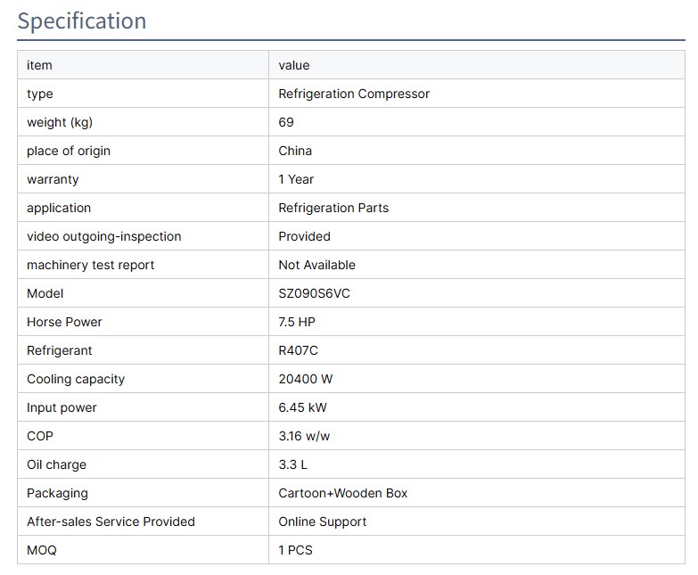Image resolution: width=698 pixels, height=575 pixels.
Task: Select the Refrigeration Compressor type value
Action: (x=354, y=94)
